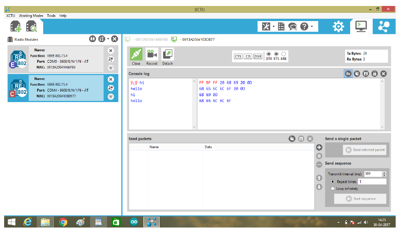Expand the COM4 module options arrow
Screen dimensions: 403x233
[x=111, y=97]
